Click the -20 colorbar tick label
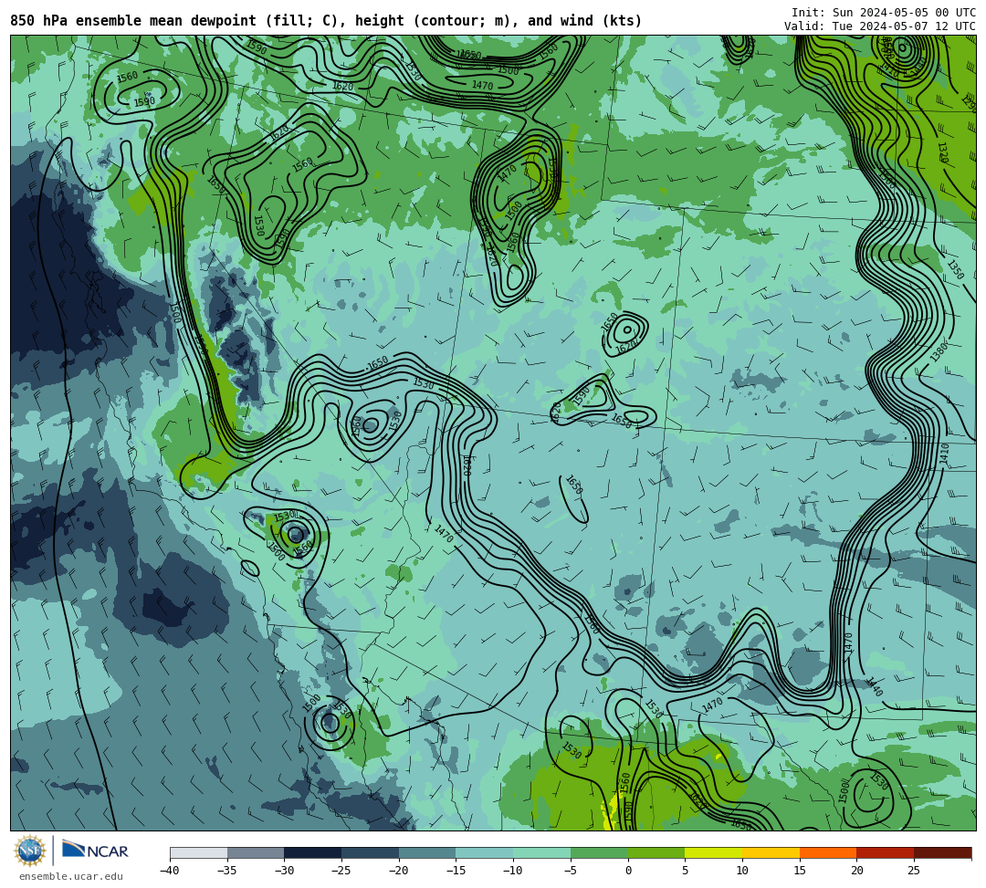 pyautogui.click(x=399, y=871)
